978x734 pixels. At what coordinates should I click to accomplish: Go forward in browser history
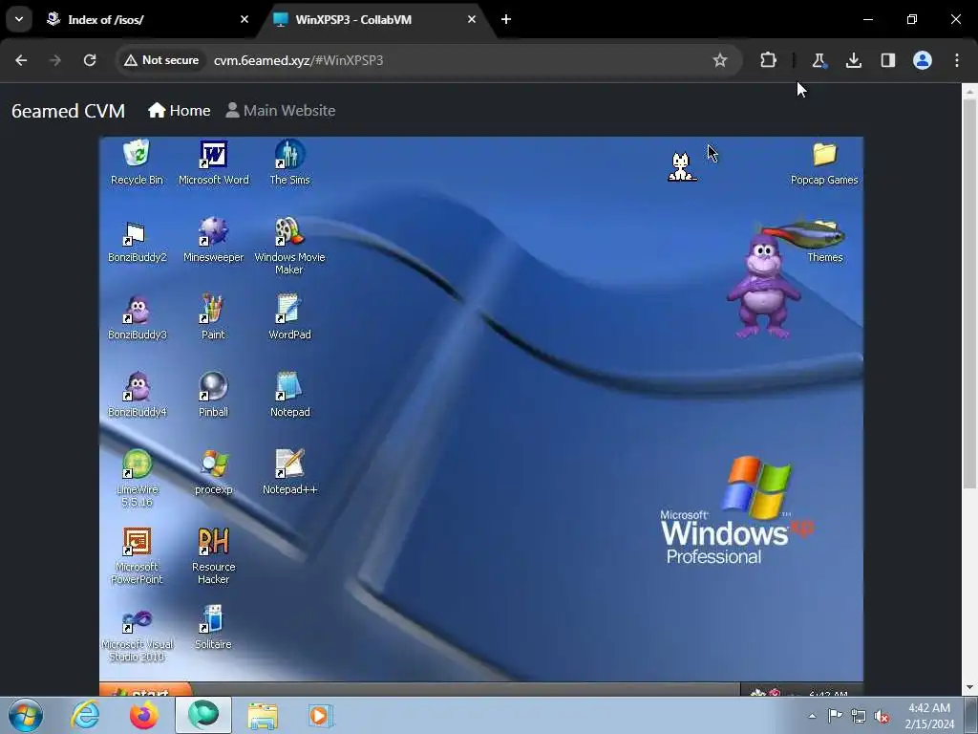55,60
